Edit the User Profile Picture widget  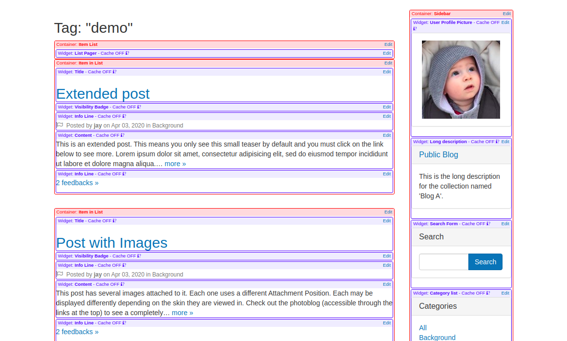[x=505, y=22]
